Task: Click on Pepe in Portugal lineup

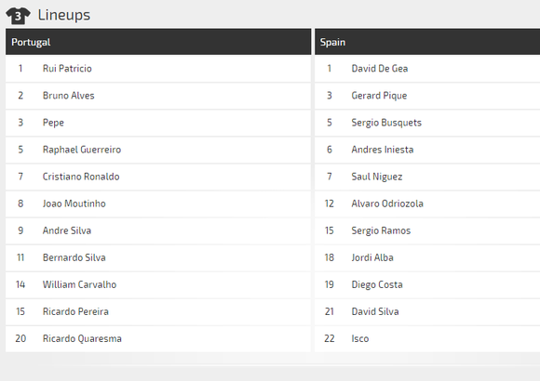Action: [53, 123]
